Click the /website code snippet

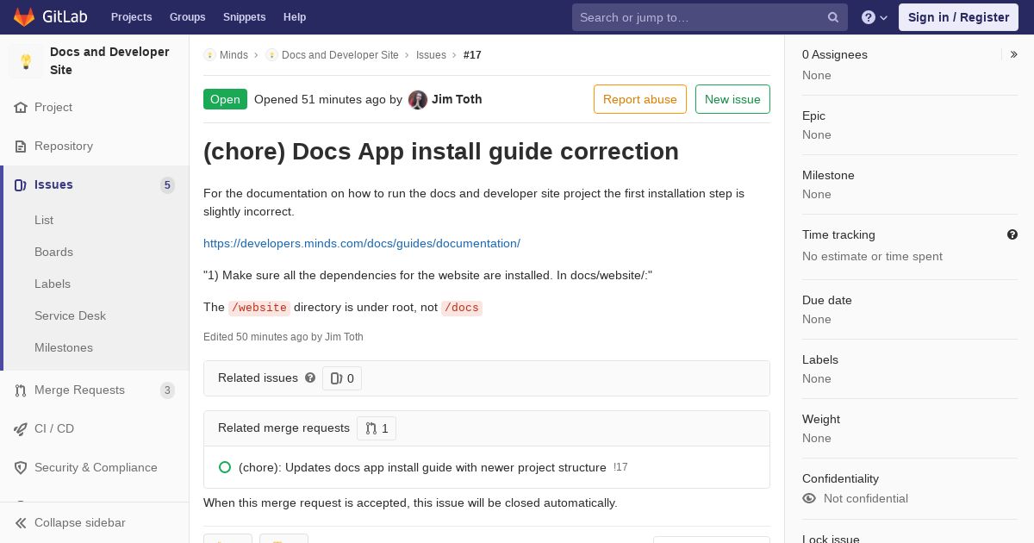point(259,308)
